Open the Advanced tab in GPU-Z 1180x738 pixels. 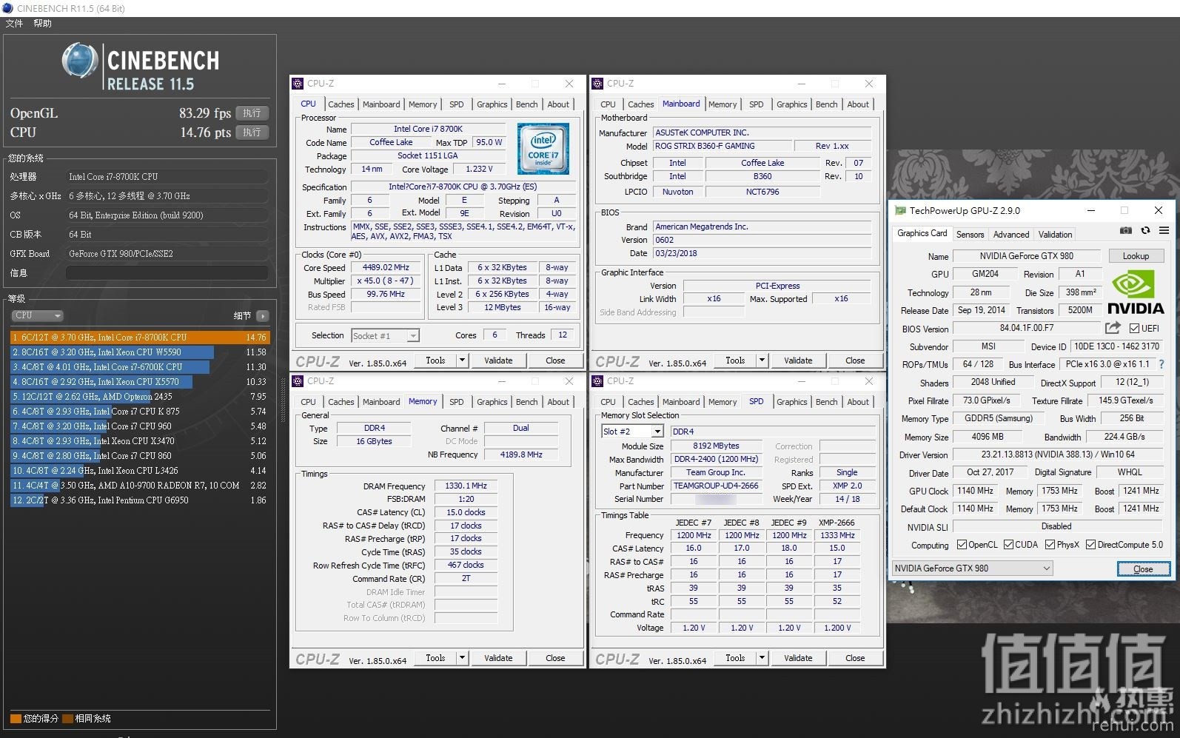point(1011,235)
